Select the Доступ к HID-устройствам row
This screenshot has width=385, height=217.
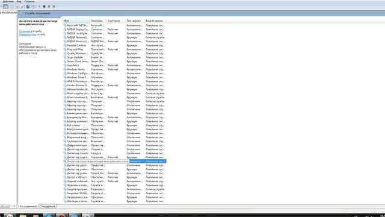coord(114,177)
